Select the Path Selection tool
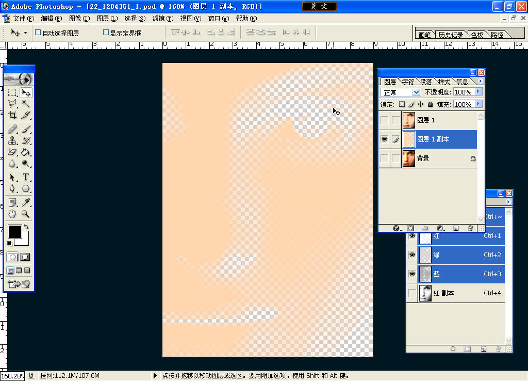Image resolution: width=528 pixels, height=381 pixels. tap(12, 177)
